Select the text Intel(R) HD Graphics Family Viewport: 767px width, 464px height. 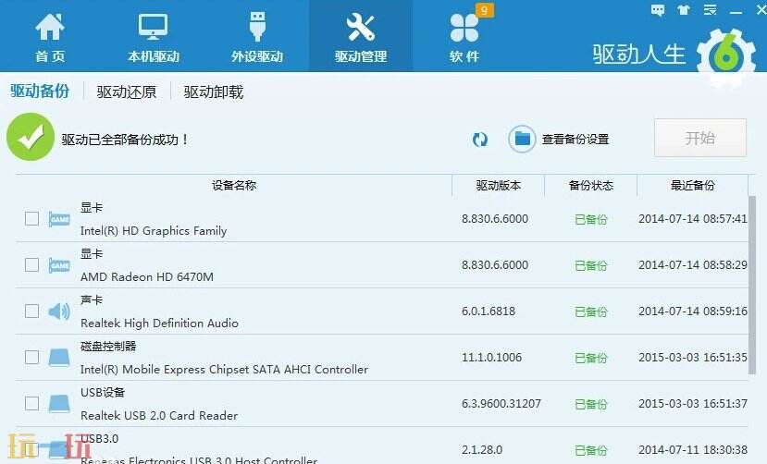coord(154,230)
